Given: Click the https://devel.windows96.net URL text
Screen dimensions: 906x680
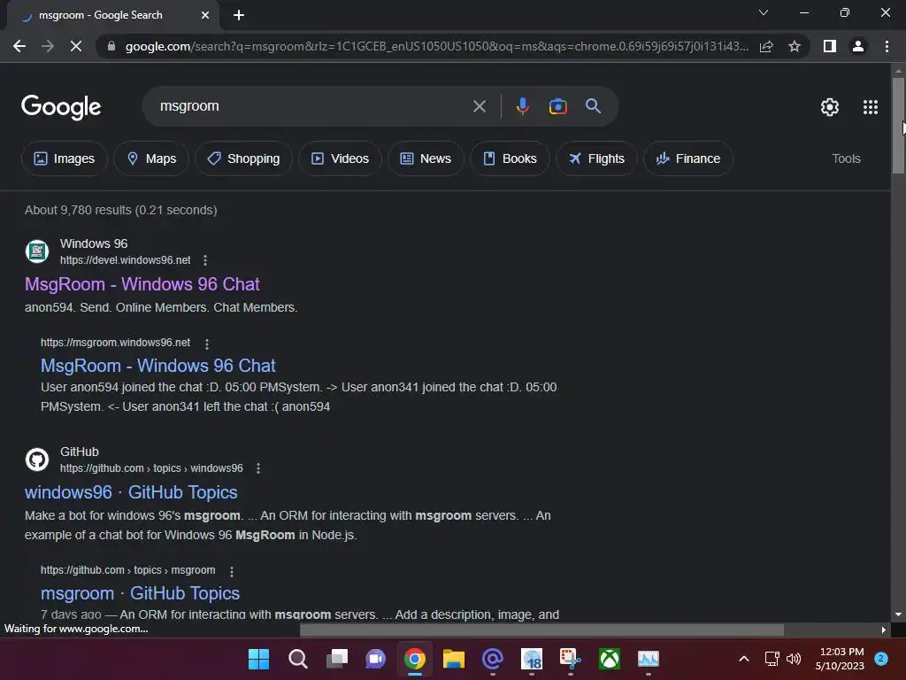Looking at the screenshot, I should (126, 260).
